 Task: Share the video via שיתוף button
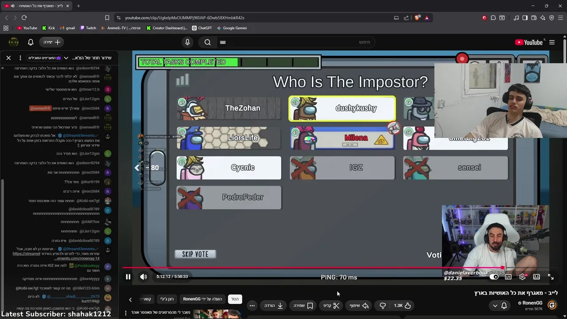[x=358, y=305]
